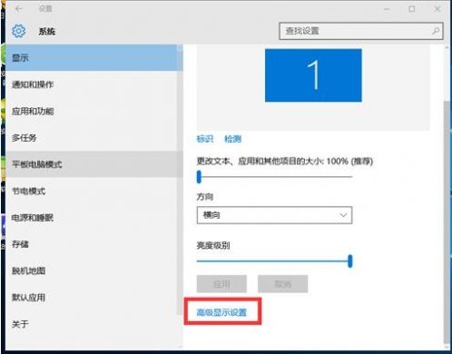Screen dimensions: 452x354
Task: Open the 方向 orientation dropdown
Action: (x=274, y=215)
